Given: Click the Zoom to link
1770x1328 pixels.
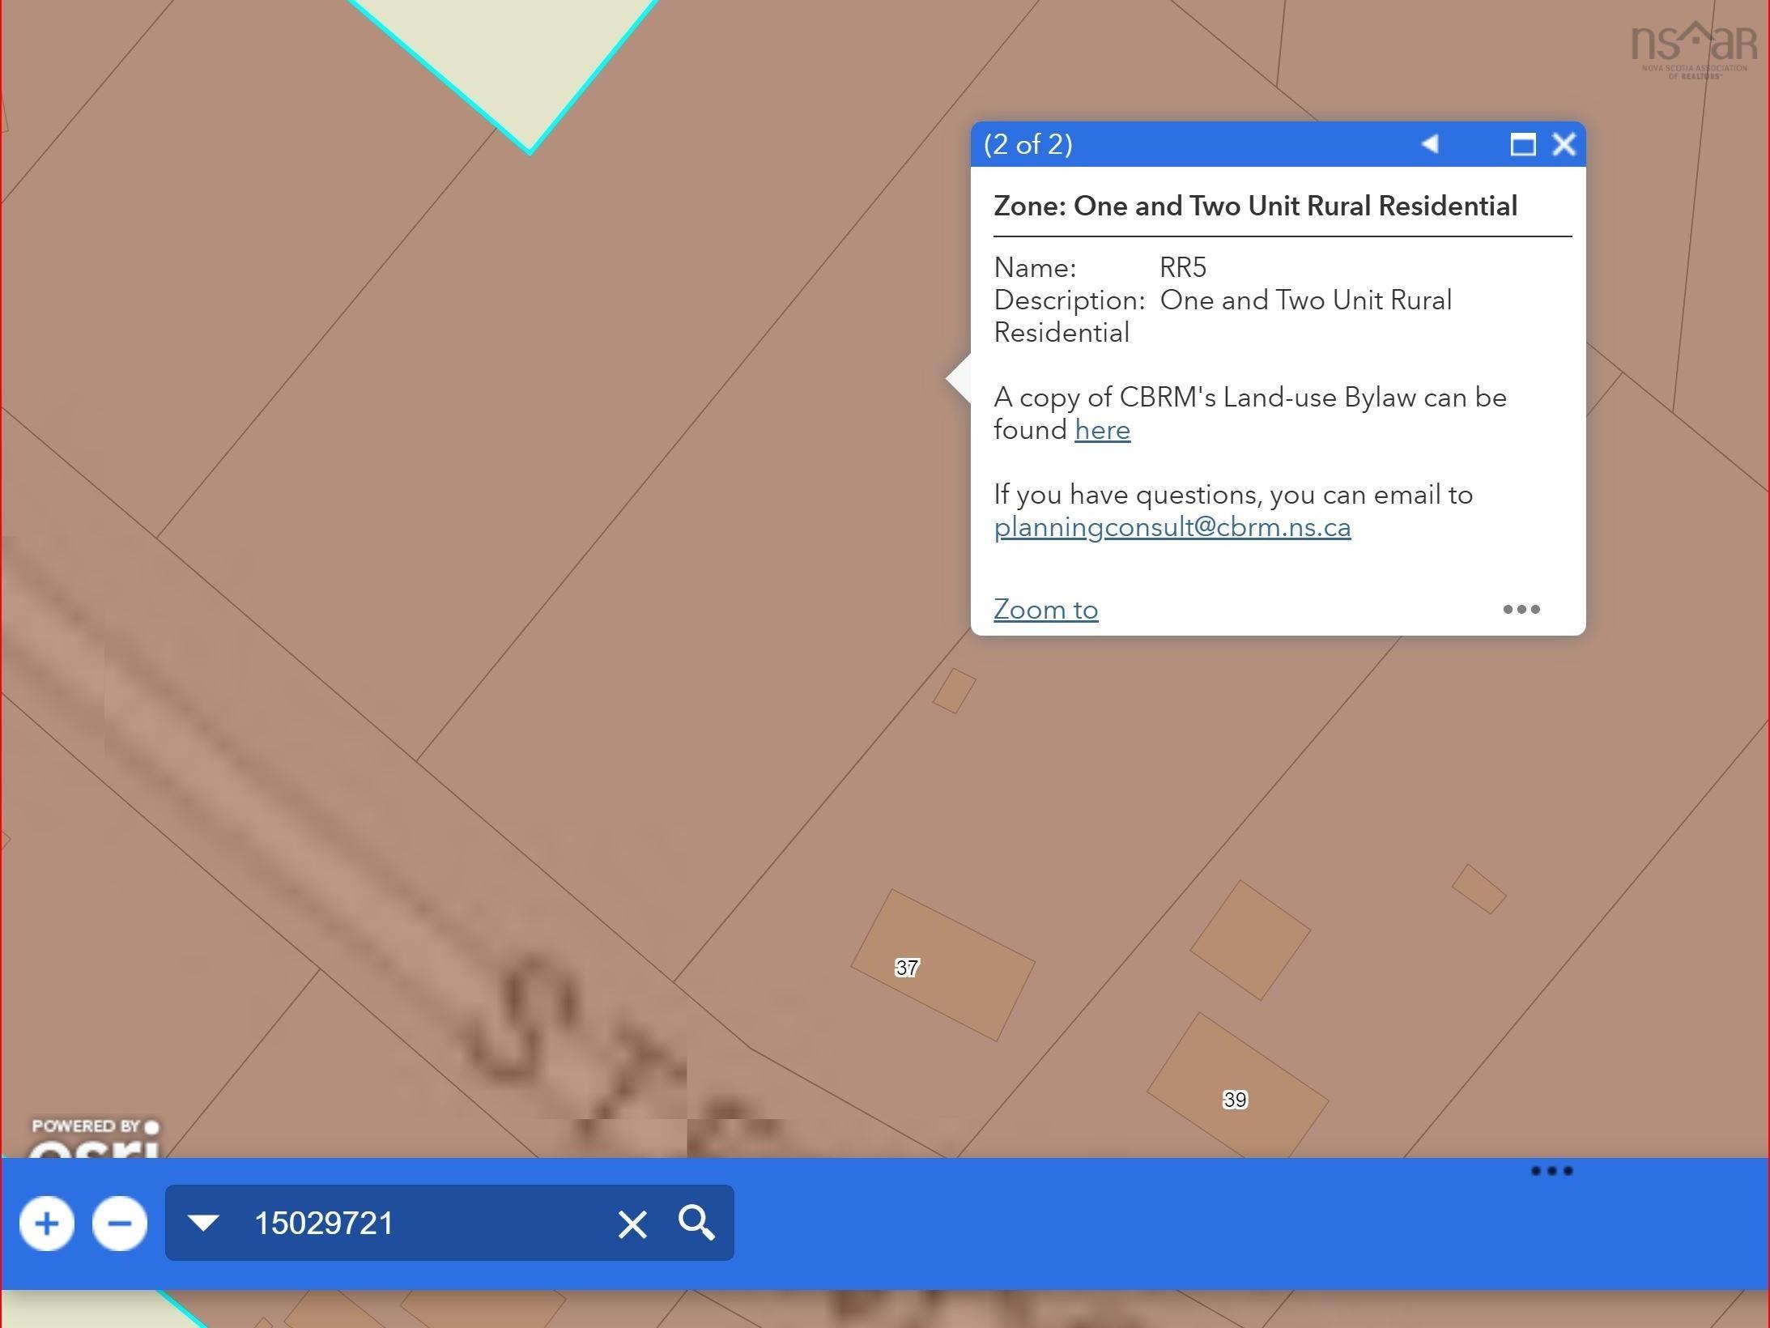Looking at the screenshot, I should pyautogui.click(x=1045, y=610).
